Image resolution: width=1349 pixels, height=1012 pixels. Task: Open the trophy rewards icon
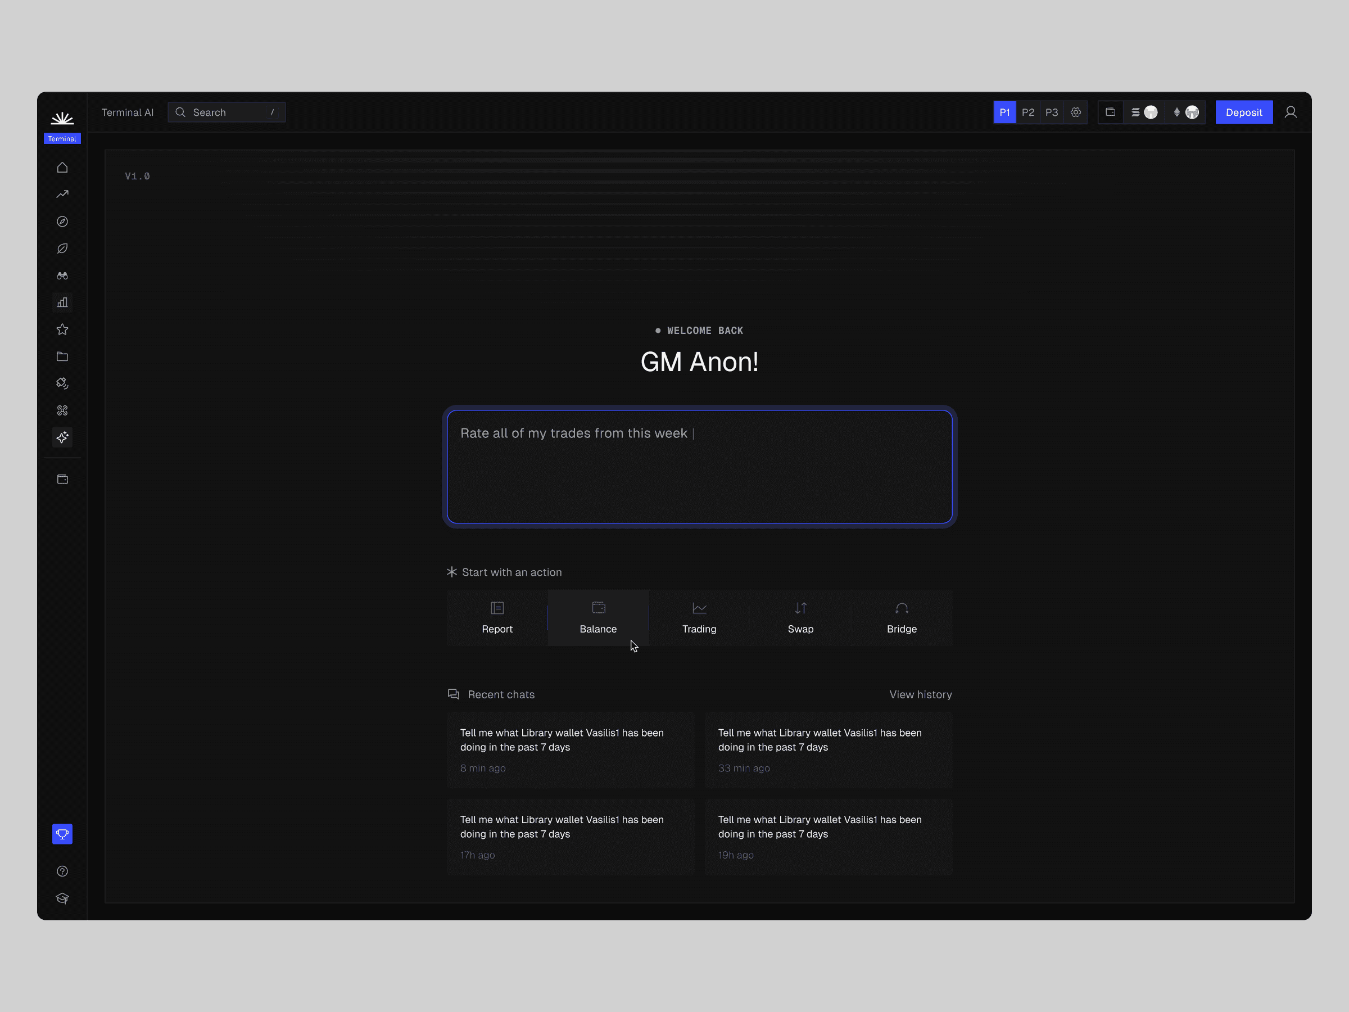pos(62,834)
